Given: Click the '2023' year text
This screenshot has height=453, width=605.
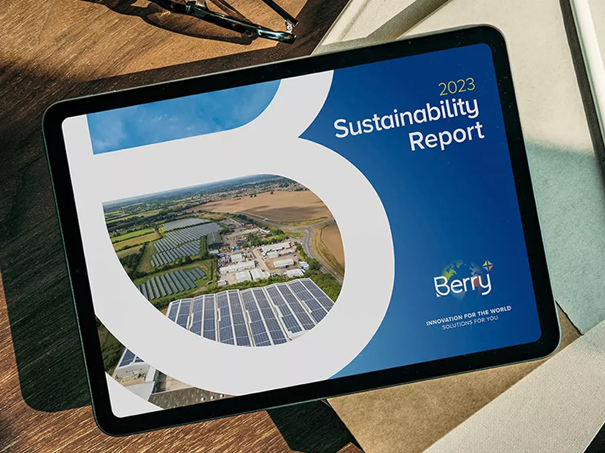Looking at the screenshot, I should 457,87.
